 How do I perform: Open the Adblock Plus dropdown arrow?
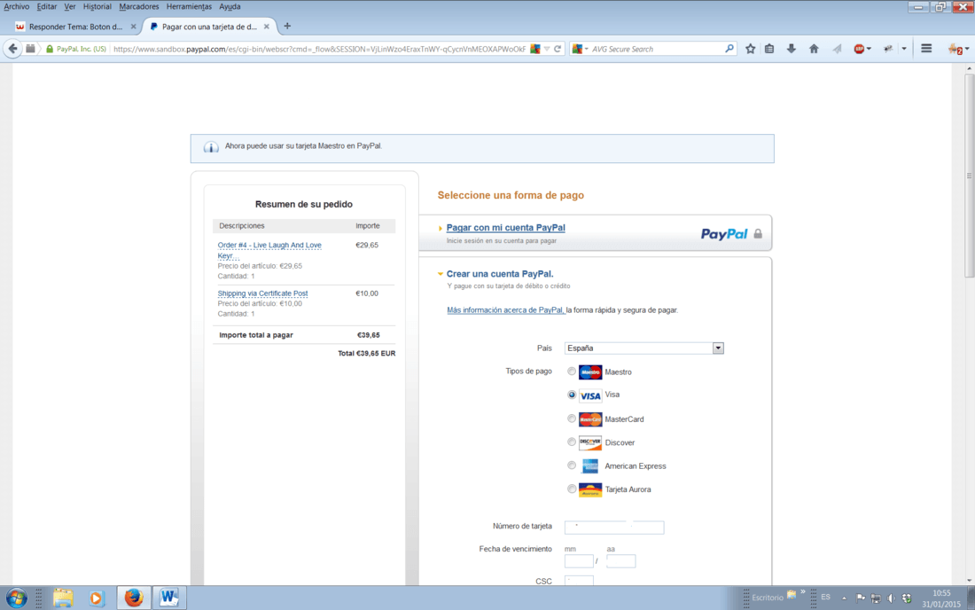click(x=869, y=49)
